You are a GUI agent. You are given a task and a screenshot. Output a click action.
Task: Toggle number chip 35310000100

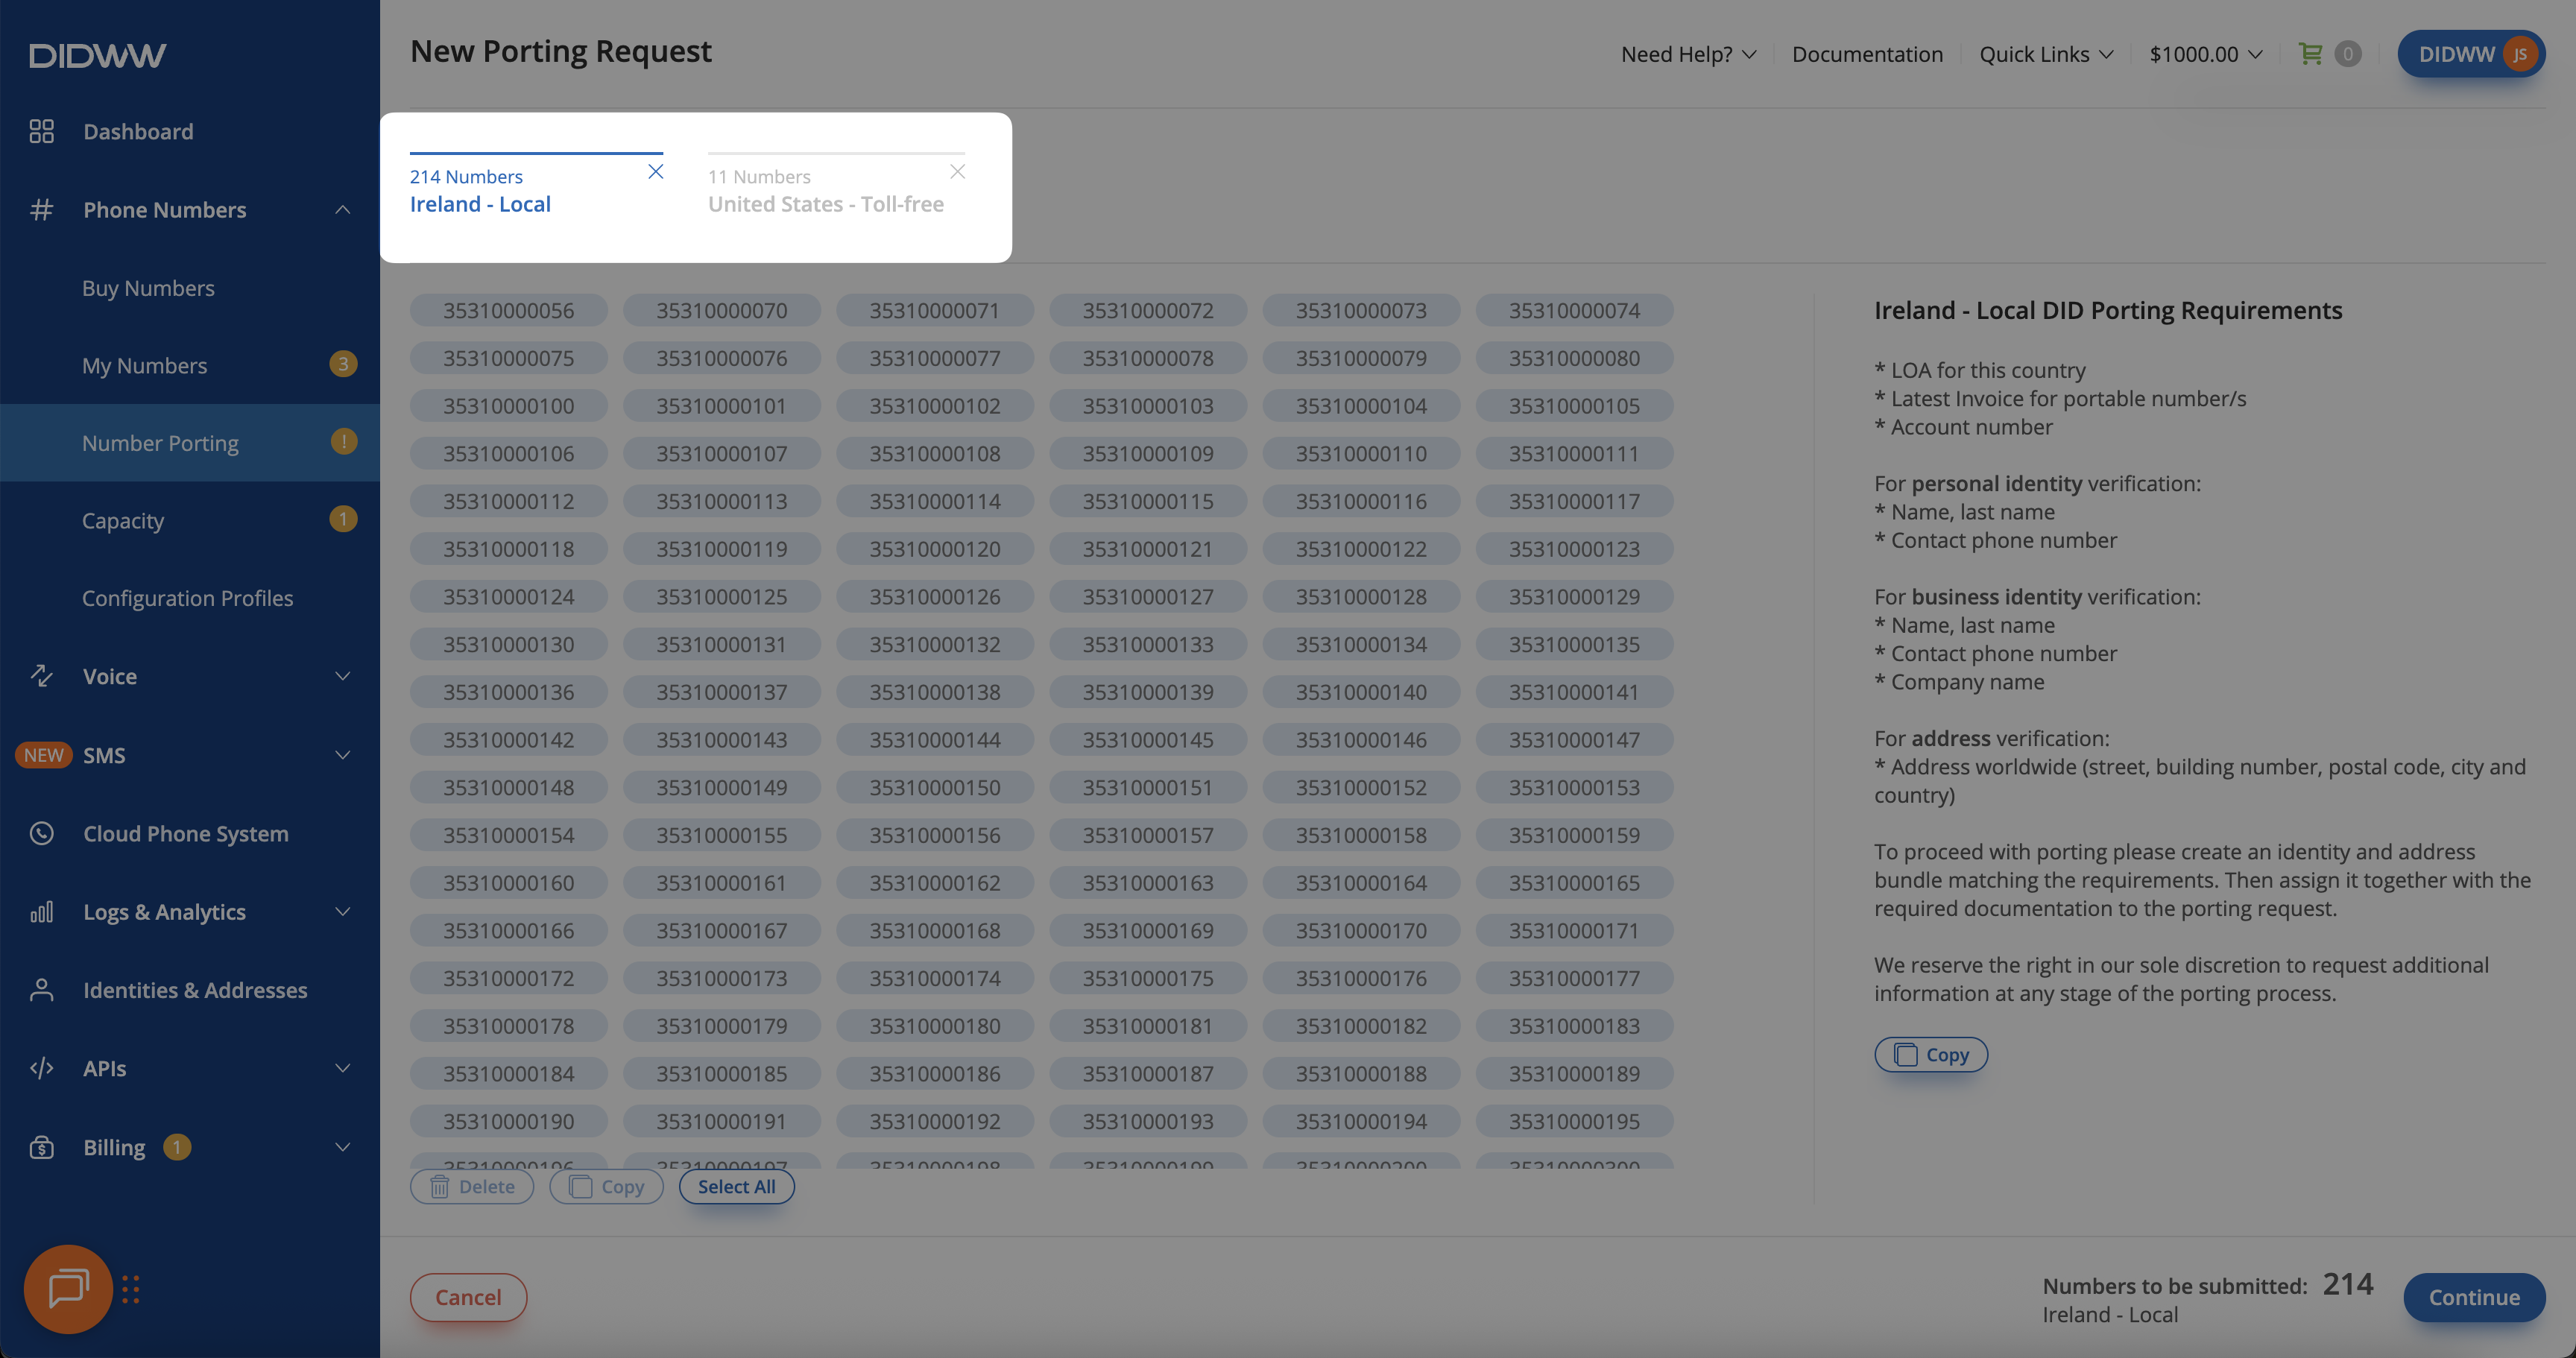click(508, 406)
